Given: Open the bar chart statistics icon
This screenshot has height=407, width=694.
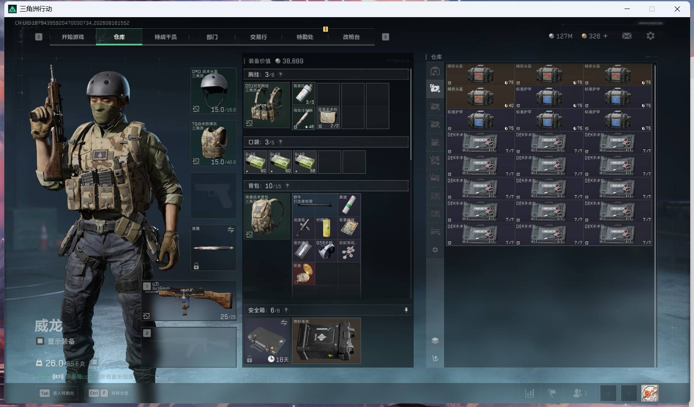Looking at the screenshot, I should pyautogui.click(x=530, y=393).
